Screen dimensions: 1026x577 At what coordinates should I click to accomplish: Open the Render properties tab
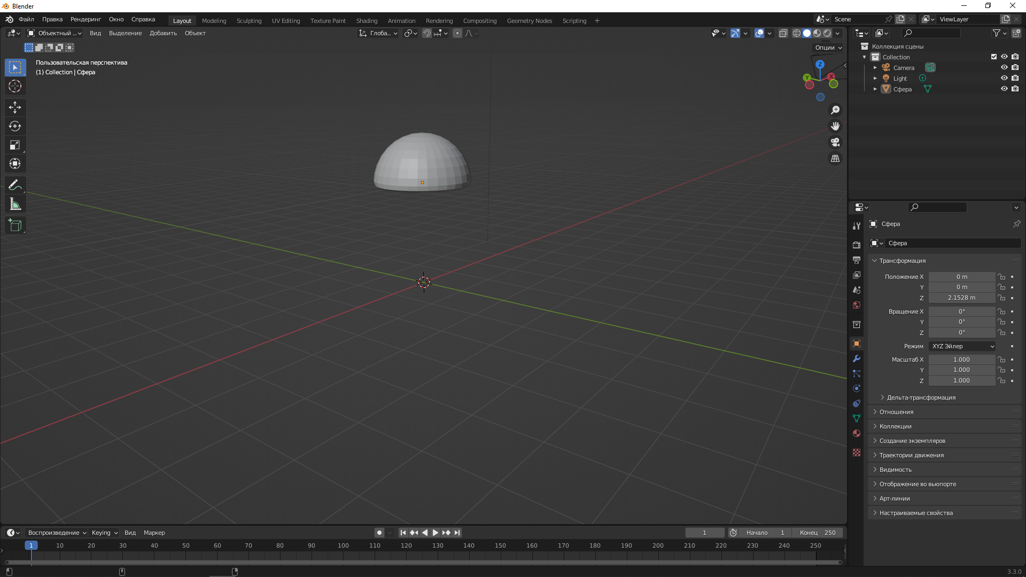pyautogui.click(x=857, y=245)
